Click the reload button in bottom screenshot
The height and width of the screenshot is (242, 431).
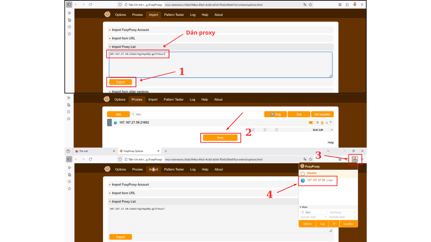pyautogui.click(x=90, y=159)
